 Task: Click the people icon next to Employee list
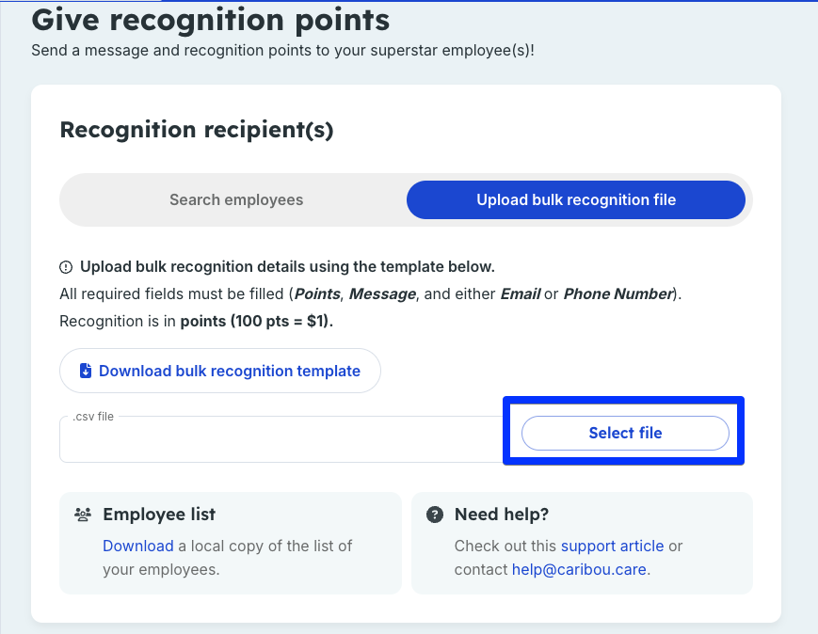(83, 515)
